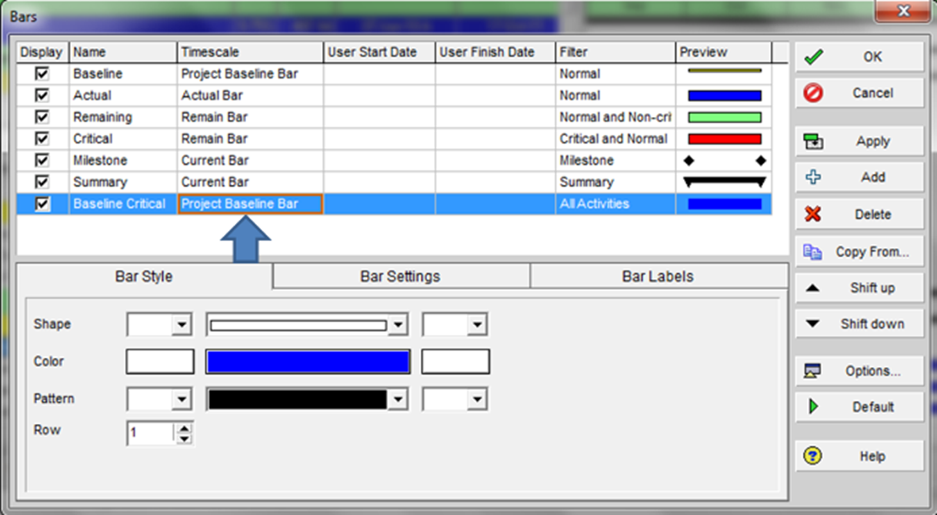This screenshot has height=515, width=937.
Task: Switch to the Bar Settings tab
Action: click(x=400, y=276)
